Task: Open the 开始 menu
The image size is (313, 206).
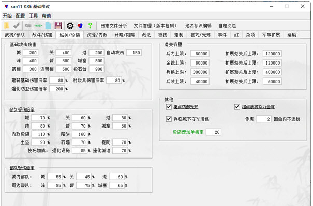Action: [x=7, y=15]
